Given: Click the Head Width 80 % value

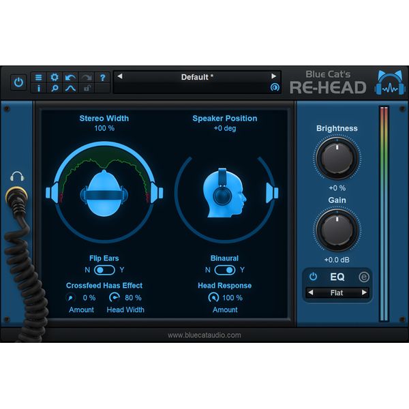Looking at the screenshot, I should (x=133, y=298).
